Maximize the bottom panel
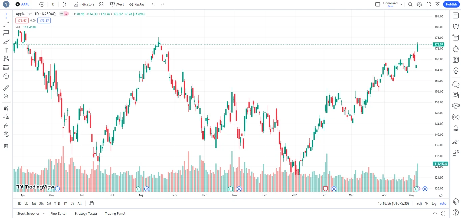The height and width of the screenshot is (218, 461). point(443,214)
